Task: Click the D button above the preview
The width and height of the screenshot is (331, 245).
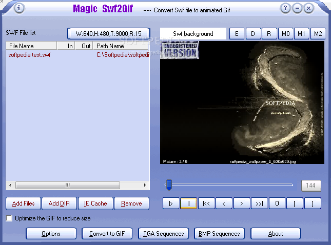Action: [253, 34]
